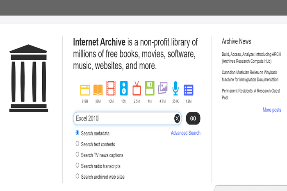Choose Search TV news captions
This screenshot has height=191, width=287.
[77, 155]
